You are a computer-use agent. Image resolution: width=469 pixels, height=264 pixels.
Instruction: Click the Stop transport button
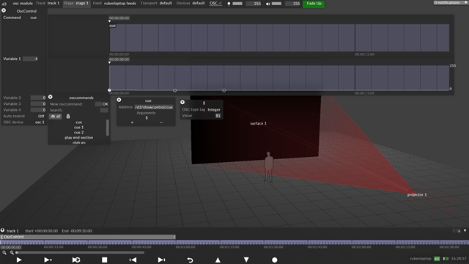pyautogui.click(x=104, y=260)
